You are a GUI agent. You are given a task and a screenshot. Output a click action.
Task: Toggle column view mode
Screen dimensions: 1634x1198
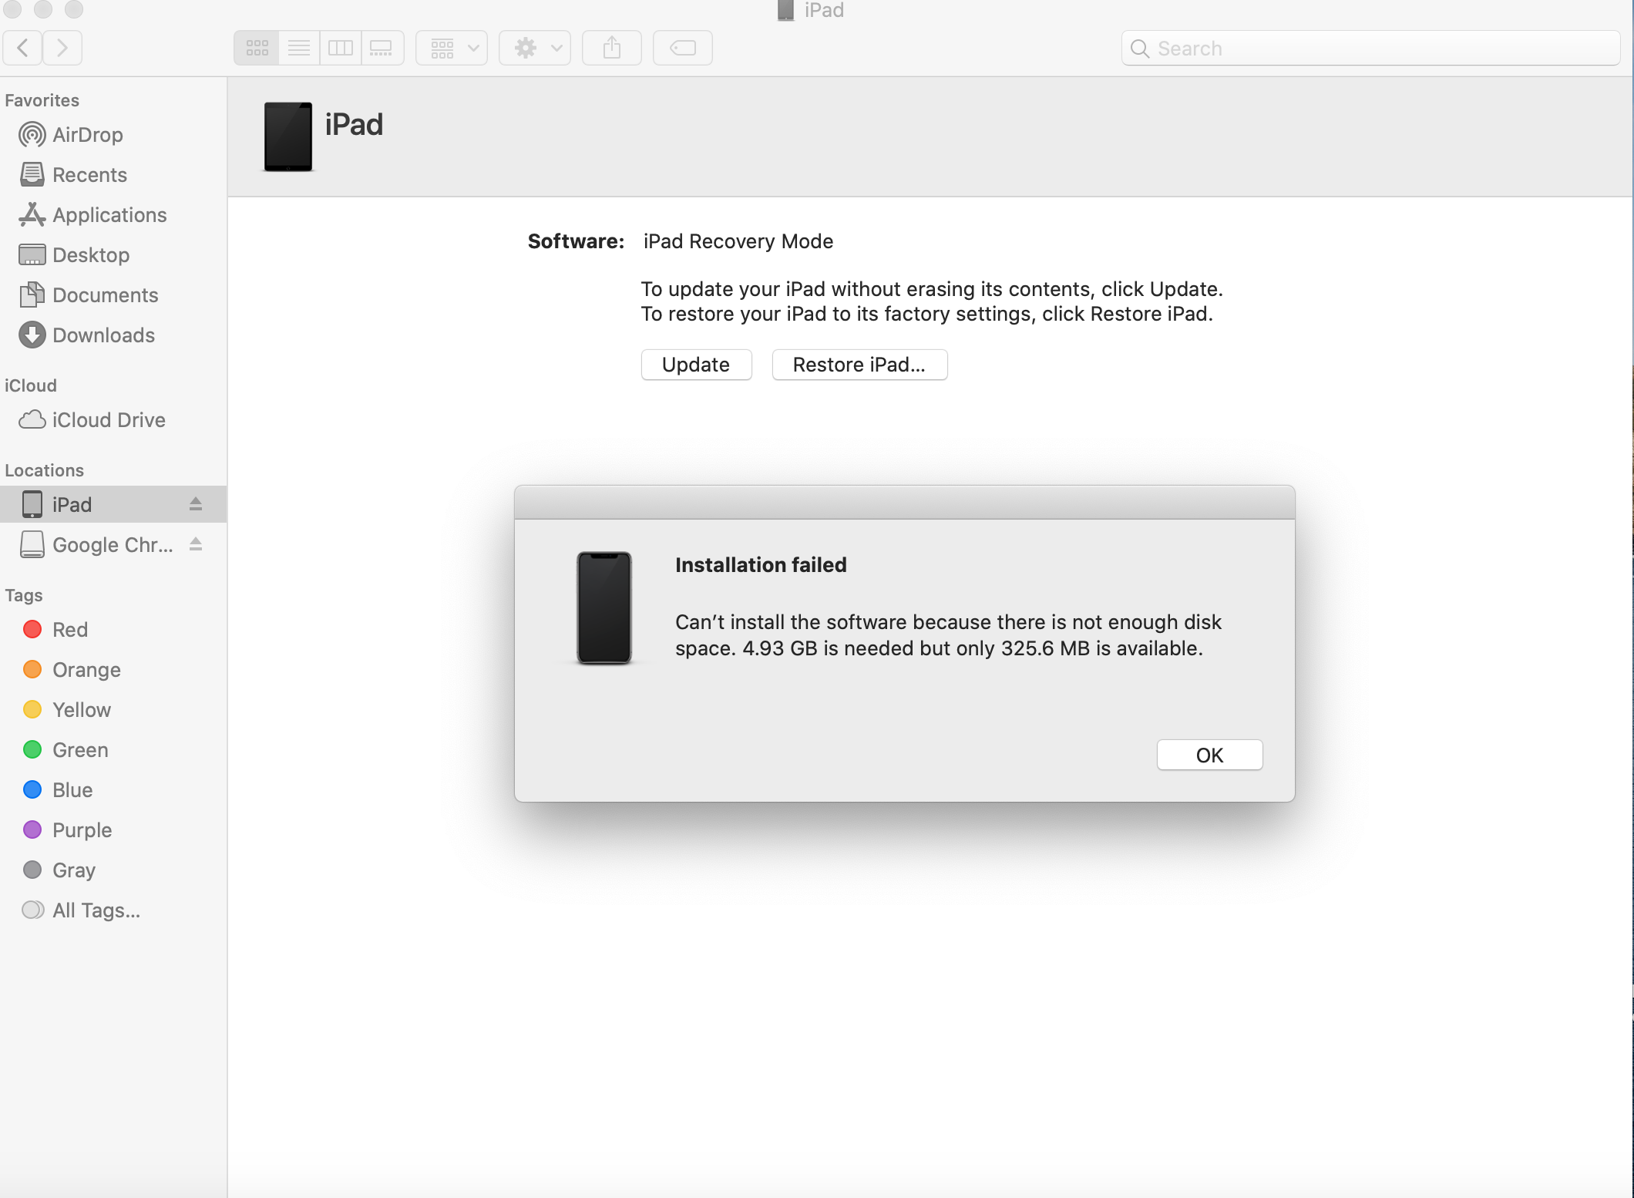click(340, 47)
